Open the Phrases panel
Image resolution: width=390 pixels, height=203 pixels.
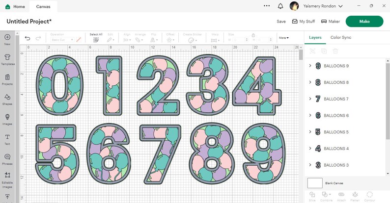7,159
